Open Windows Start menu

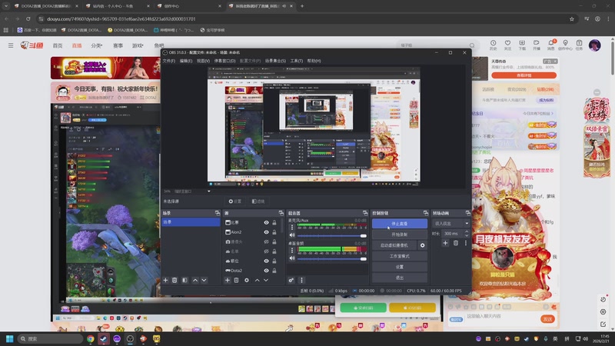[x=10, y=338]
